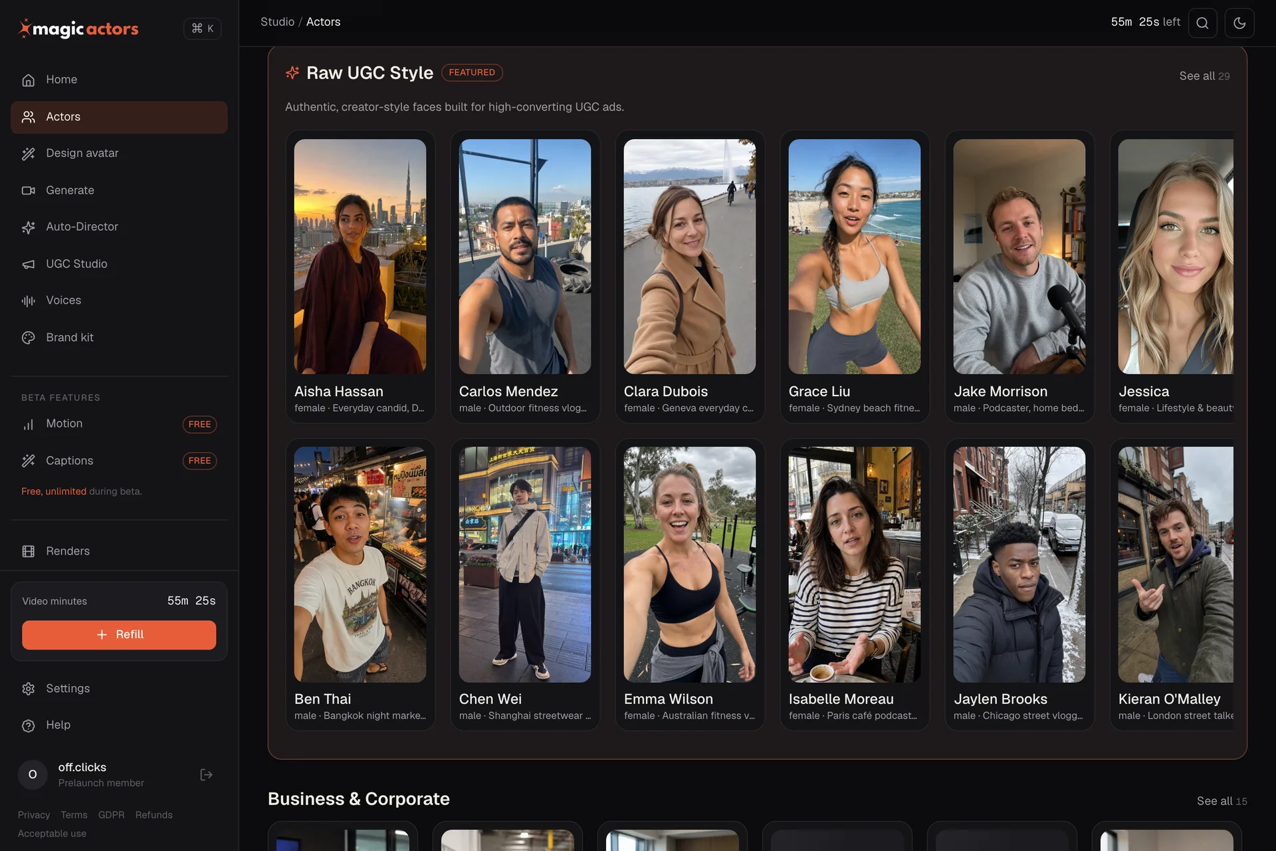
Task: Open the Refunds footer link
Action: [x=154, y=815]
